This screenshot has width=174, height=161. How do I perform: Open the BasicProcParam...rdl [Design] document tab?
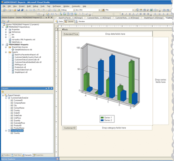(70, 18)
